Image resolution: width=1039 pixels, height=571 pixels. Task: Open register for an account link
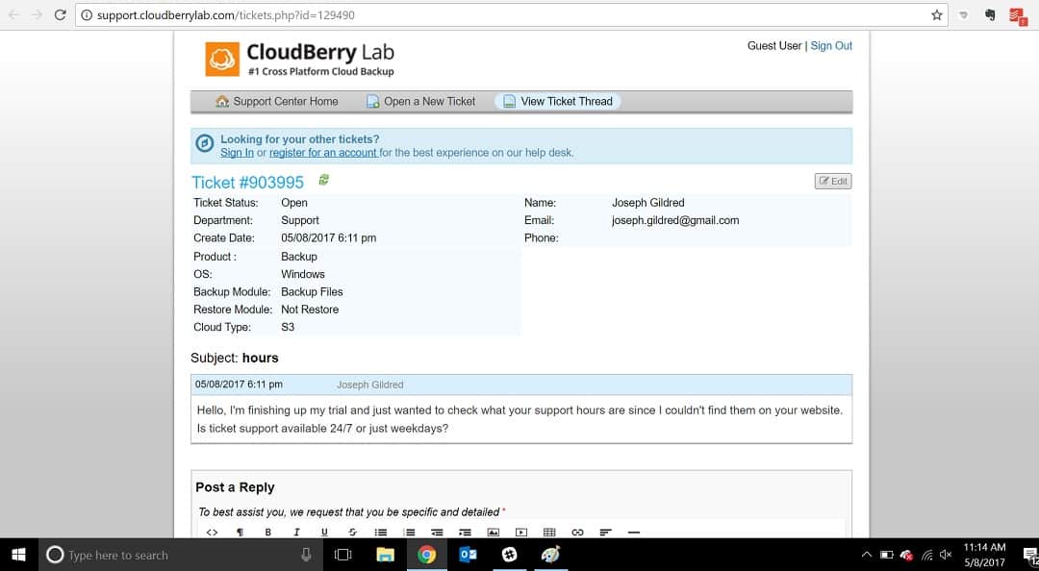coord(323,152)
